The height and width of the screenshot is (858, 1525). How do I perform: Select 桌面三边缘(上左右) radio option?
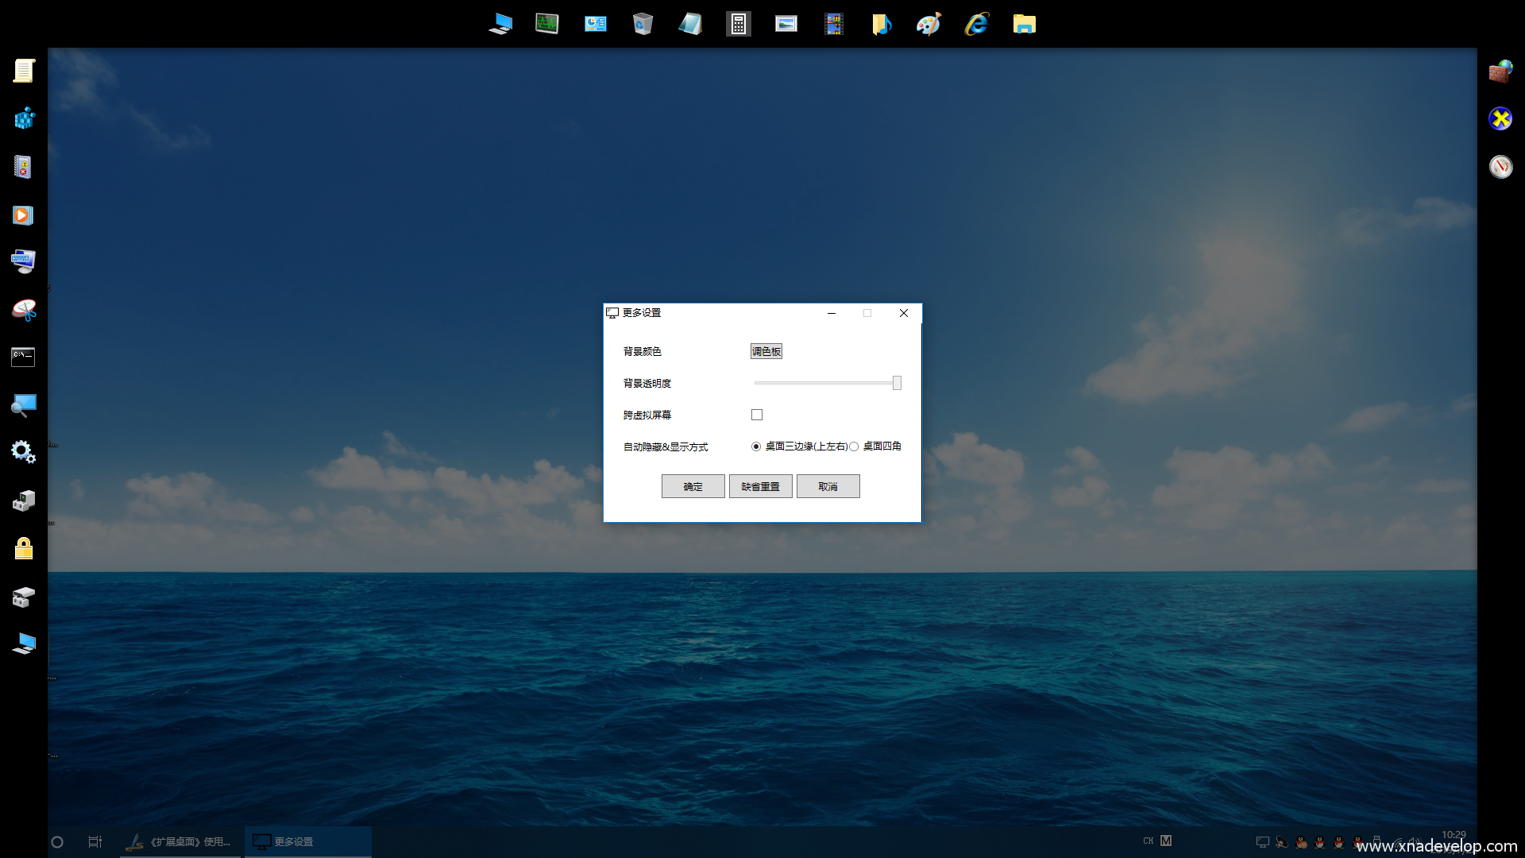756,446
